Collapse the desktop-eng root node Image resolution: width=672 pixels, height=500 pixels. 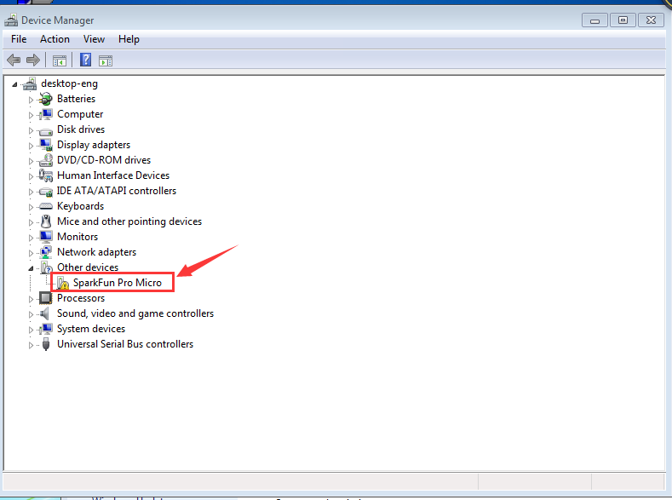click(15, 84)
